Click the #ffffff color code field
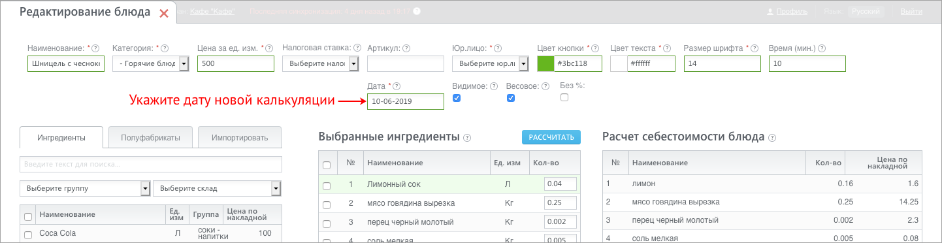This screenshot has width=942, height=243. click(651, 63)
